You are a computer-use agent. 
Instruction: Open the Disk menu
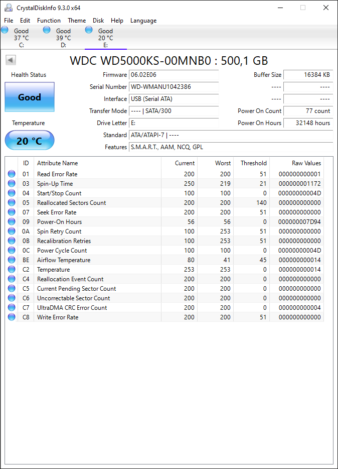(x=98, y=21)
